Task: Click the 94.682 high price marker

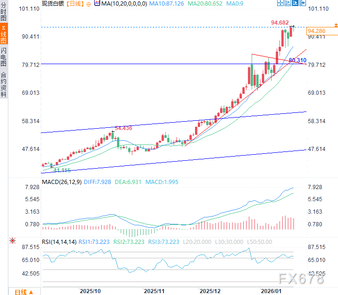Action: click(x=280, y=23)
